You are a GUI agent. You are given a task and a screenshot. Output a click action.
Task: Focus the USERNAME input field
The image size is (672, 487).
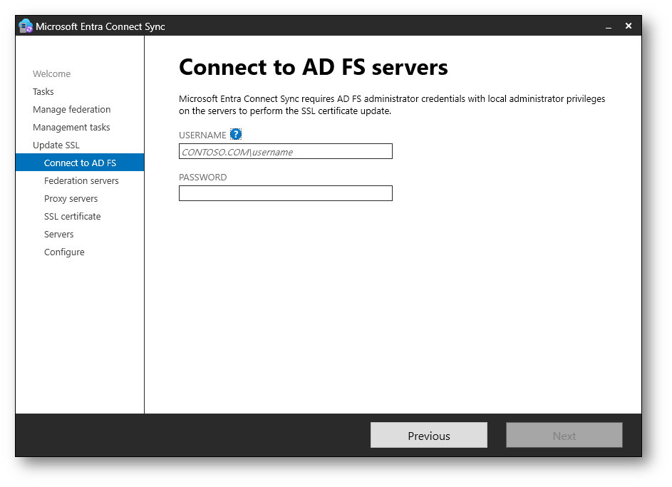tap(285, 151)
